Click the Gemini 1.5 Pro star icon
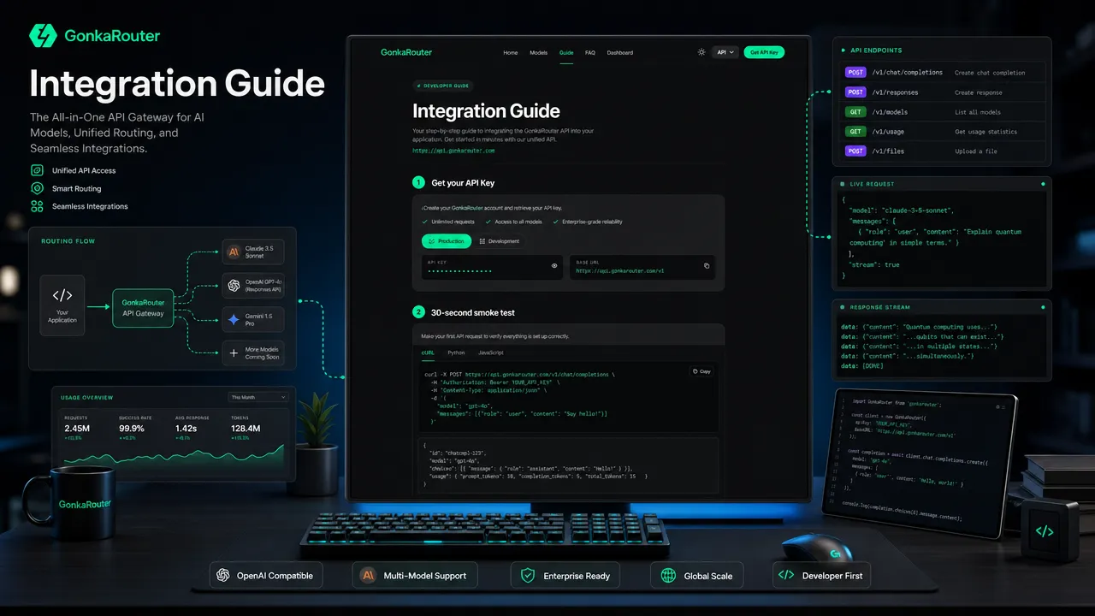Image resolution: width=1095 pixels, height=616 pixels. click(x=234, y=320)
